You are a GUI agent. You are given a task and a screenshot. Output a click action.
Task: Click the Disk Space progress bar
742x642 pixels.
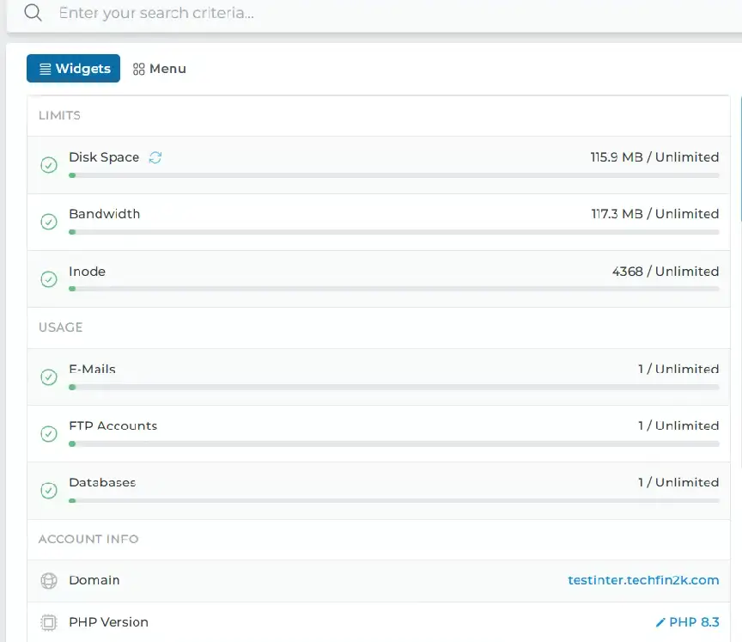pos(393,175)
